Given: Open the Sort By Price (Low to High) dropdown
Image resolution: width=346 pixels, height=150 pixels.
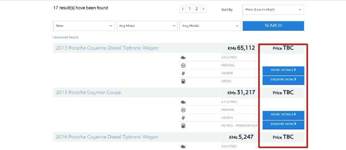Looking at the screenshot, I should 273,10.
